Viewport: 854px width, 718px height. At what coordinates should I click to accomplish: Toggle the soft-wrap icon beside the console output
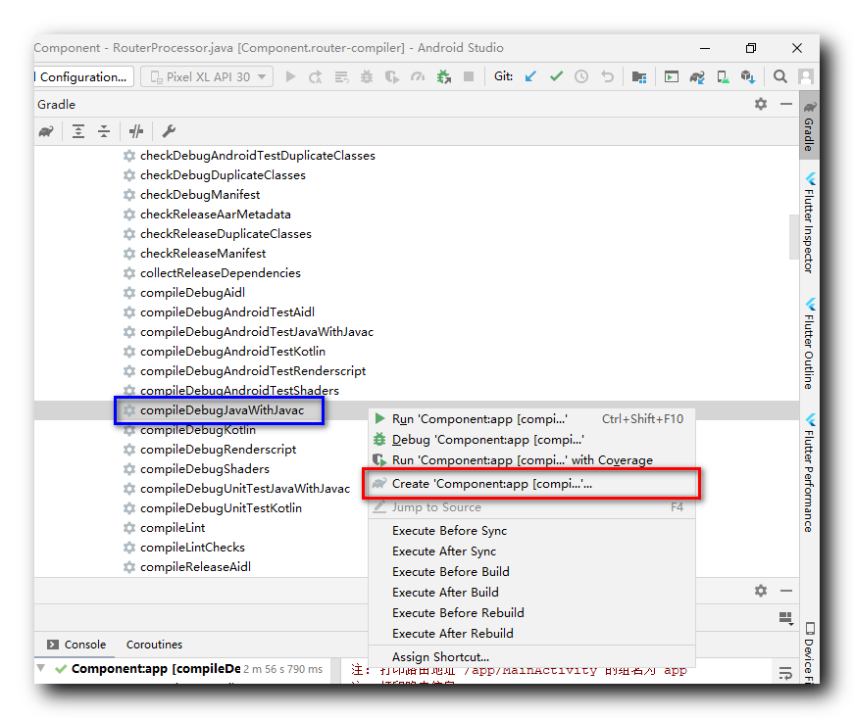pyautogui.click(x=785, y=673)
